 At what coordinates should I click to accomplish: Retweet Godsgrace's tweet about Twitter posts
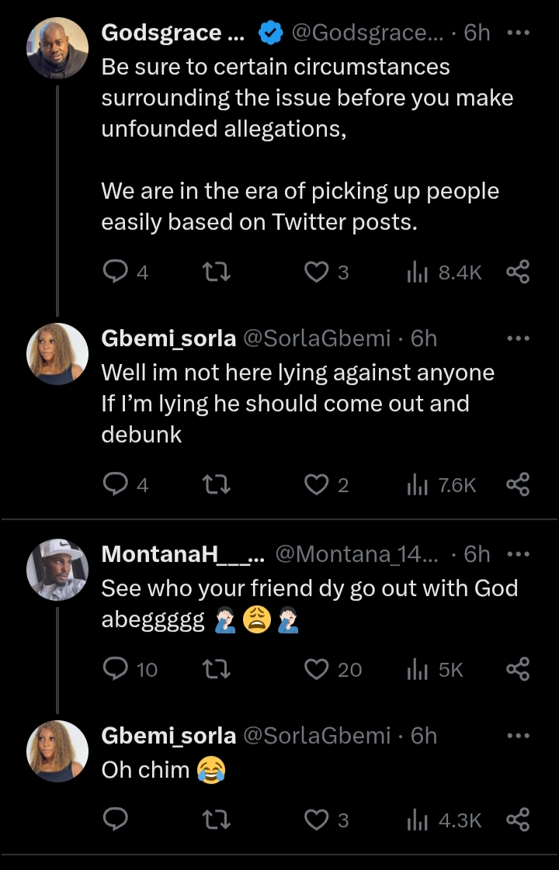(x=215, y=272)
